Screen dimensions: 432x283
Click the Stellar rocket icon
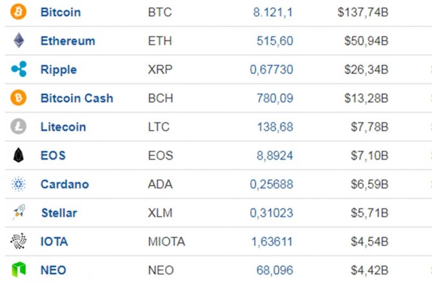coord(19,212)
